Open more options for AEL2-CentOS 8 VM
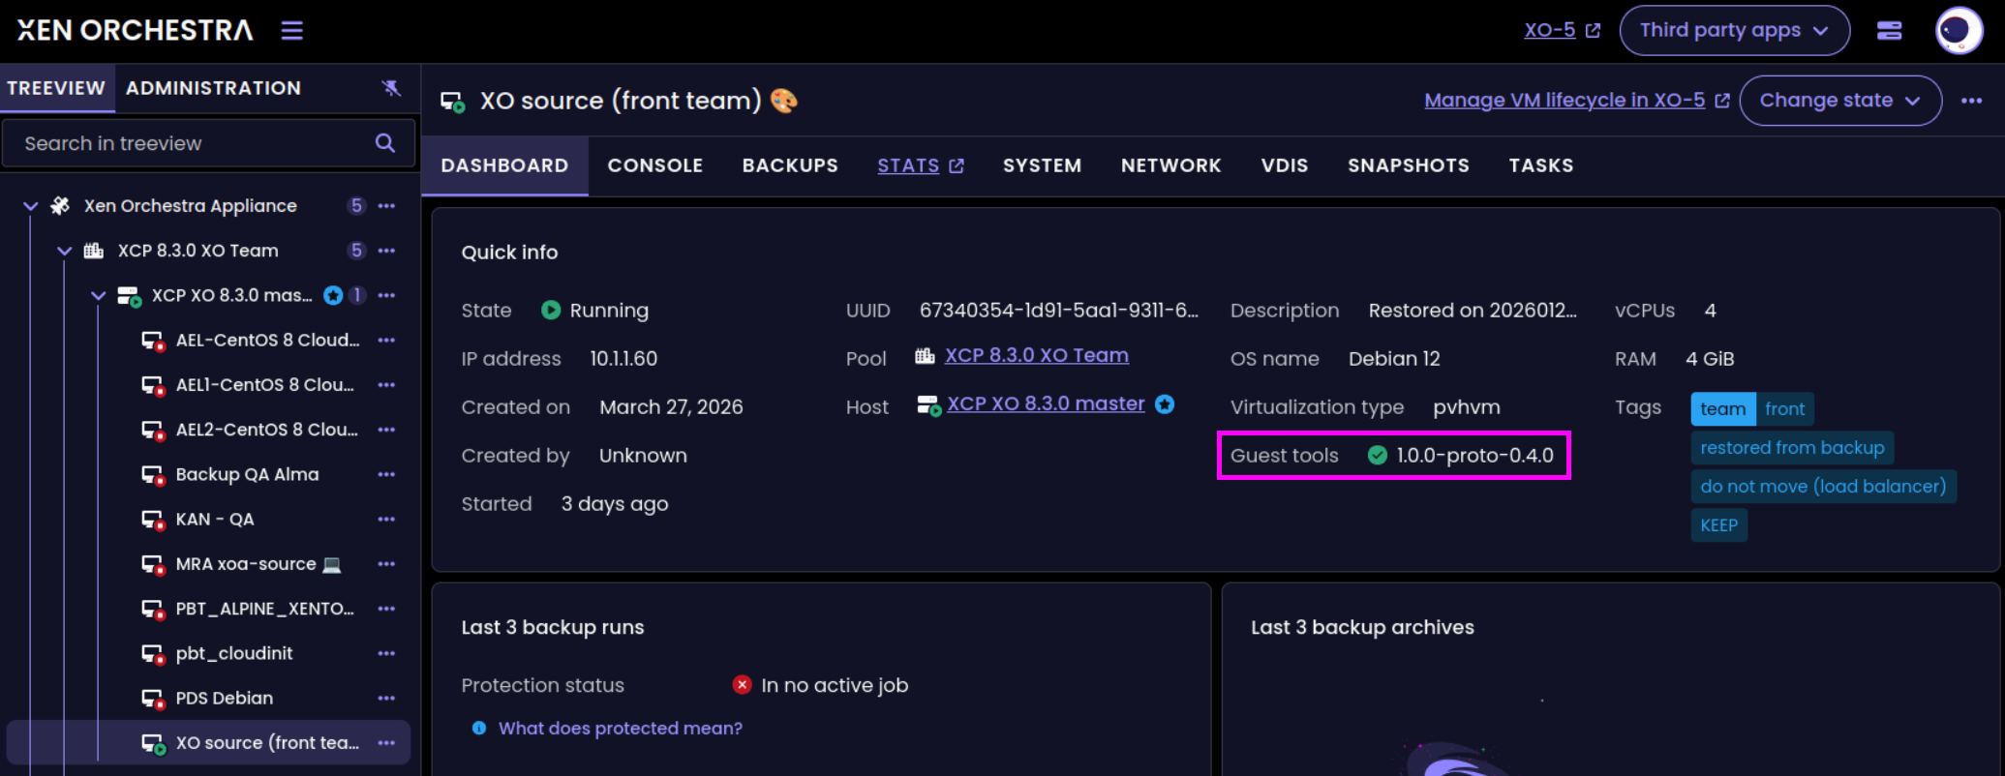The height and width of the screenshot is (776, 2005). point(387,430)
